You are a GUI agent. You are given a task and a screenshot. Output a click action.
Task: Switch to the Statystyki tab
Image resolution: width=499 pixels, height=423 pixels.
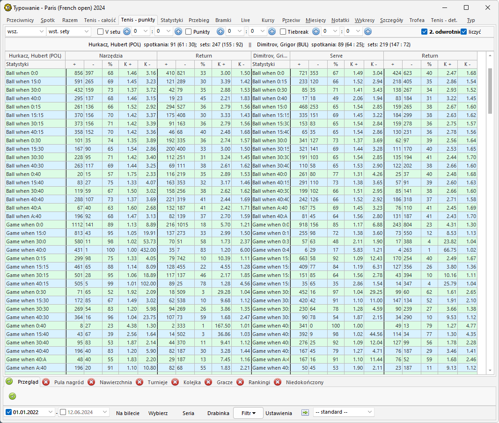point(171,20)
